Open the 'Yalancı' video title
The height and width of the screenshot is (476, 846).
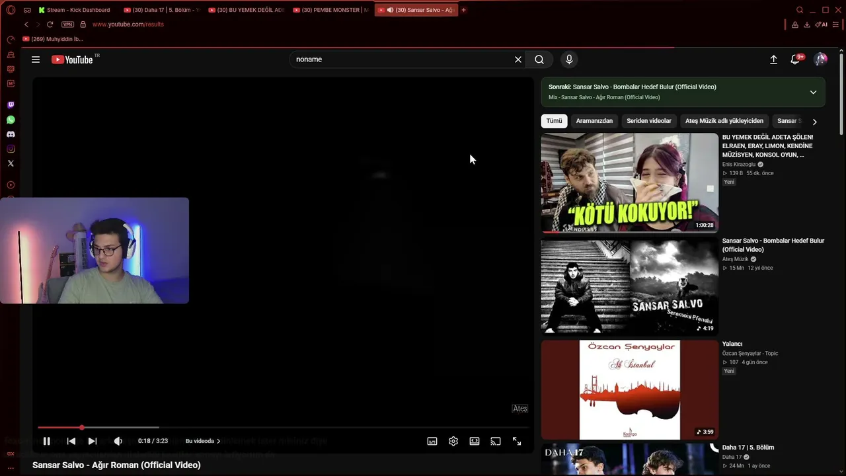732,344
